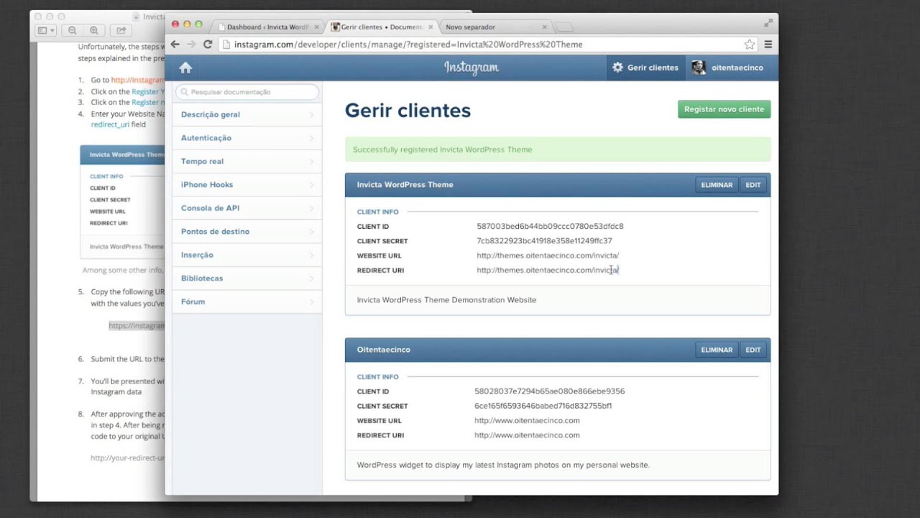The image size is (920, 518).
Task: Click the Instagram logo in the header
Action: (x=471, y=68)
